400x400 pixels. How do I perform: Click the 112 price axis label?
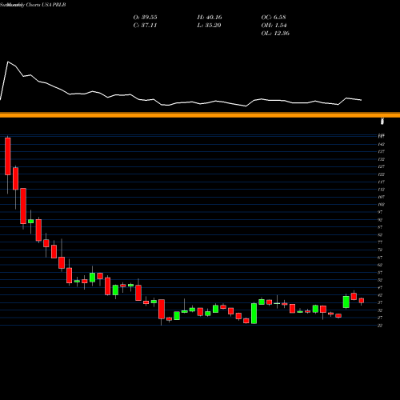[x=381, y=190]
